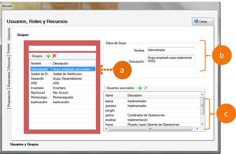The image size is (236, 154).
Task: Click the group search field above Grupos toolbar
Action: click(x=62, y=49)
